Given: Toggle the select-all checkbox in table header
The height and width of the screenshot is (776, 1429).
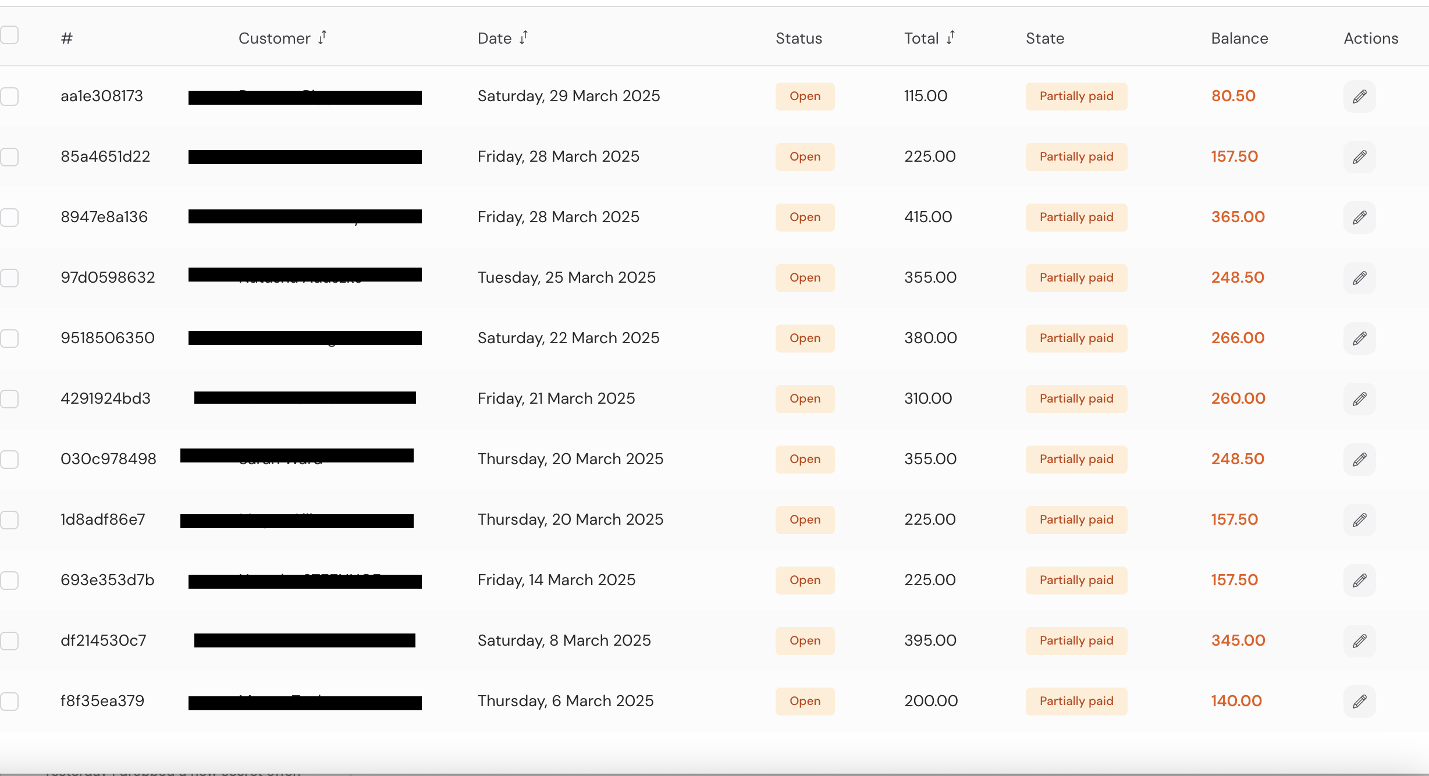Looking at the screenshot, I should [x=9, y=35].
